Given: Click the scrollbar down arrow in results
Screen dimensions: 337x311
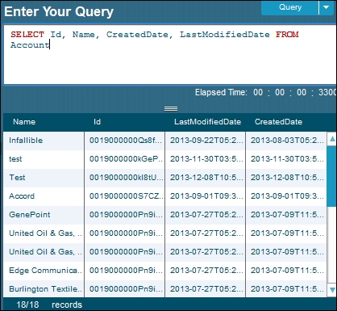Looking at the screenshot, I should pos(332,290).
